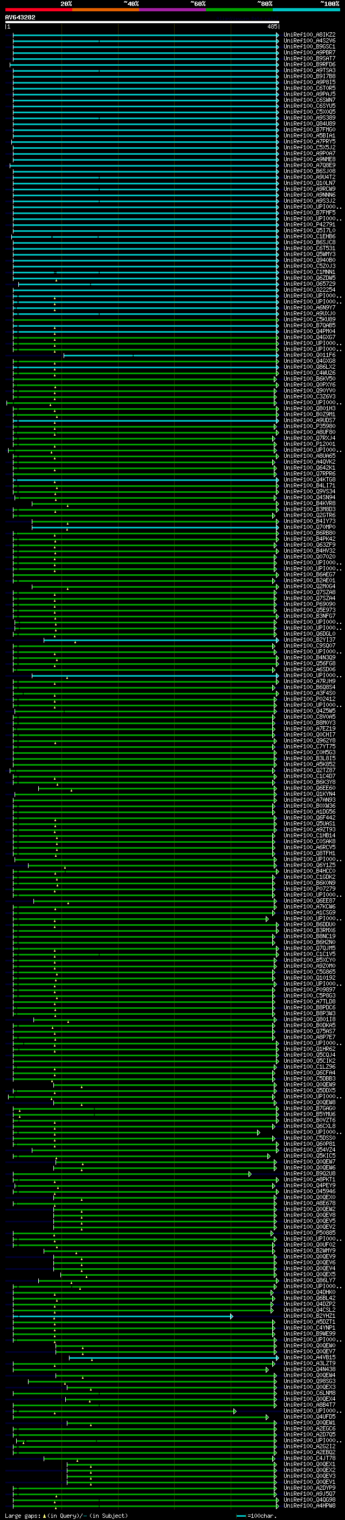The image size is (345, 1520).
Task: Select the label UniRef100_A7PRY5
Action: 309,142
